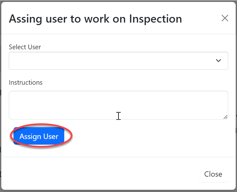
Task: Grab the Instructions textarea resize handle
Action: point(225,117)
